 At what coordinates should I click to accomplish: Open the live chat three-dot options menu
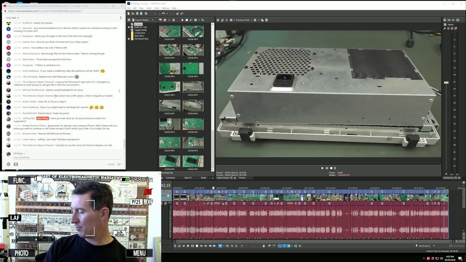[x=121, y=17]
